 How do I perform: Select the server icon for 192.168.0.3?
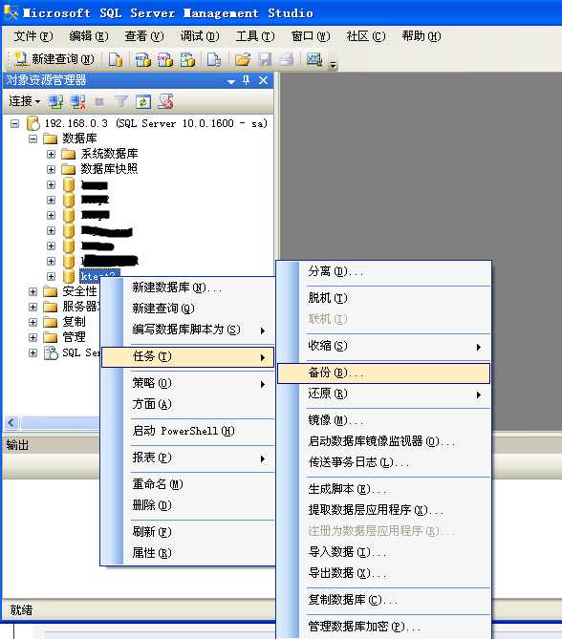(x=32, y=123)
